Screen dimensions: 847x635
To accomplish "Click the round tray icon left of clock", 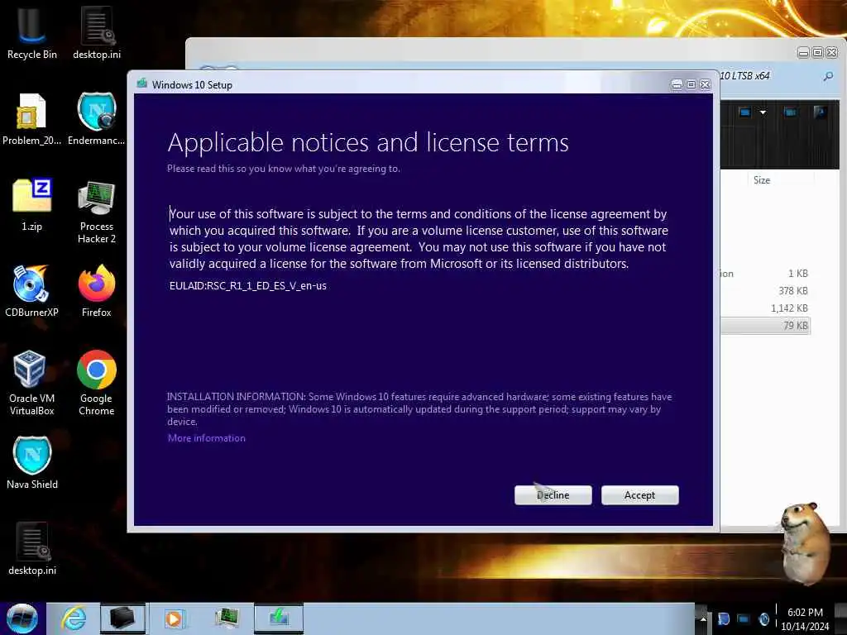I will 763,618.
